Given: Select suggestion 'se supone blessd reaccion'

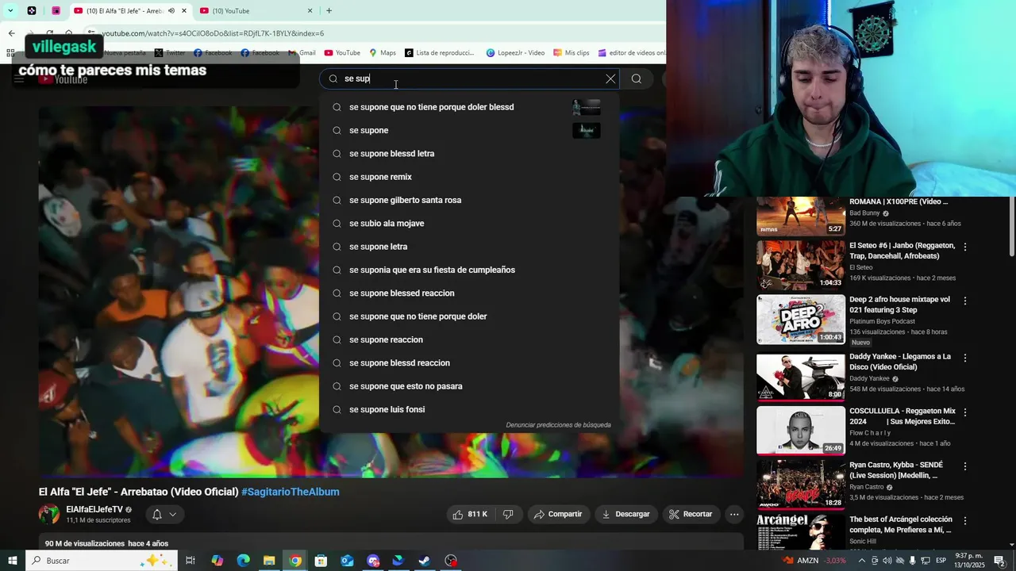Looking at the screenshot, I should [x=469, y=363].
